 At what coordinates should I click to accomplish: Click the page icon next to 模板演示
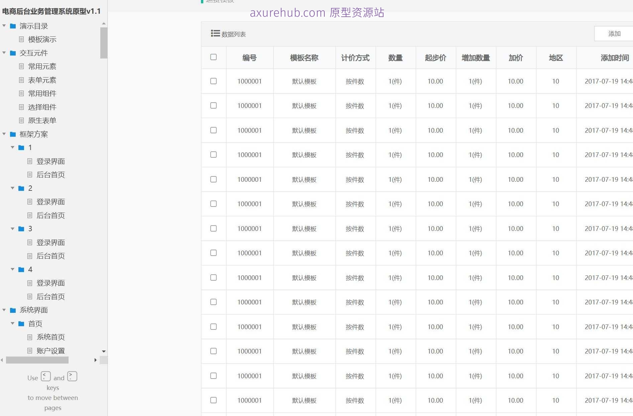(21, 39)
